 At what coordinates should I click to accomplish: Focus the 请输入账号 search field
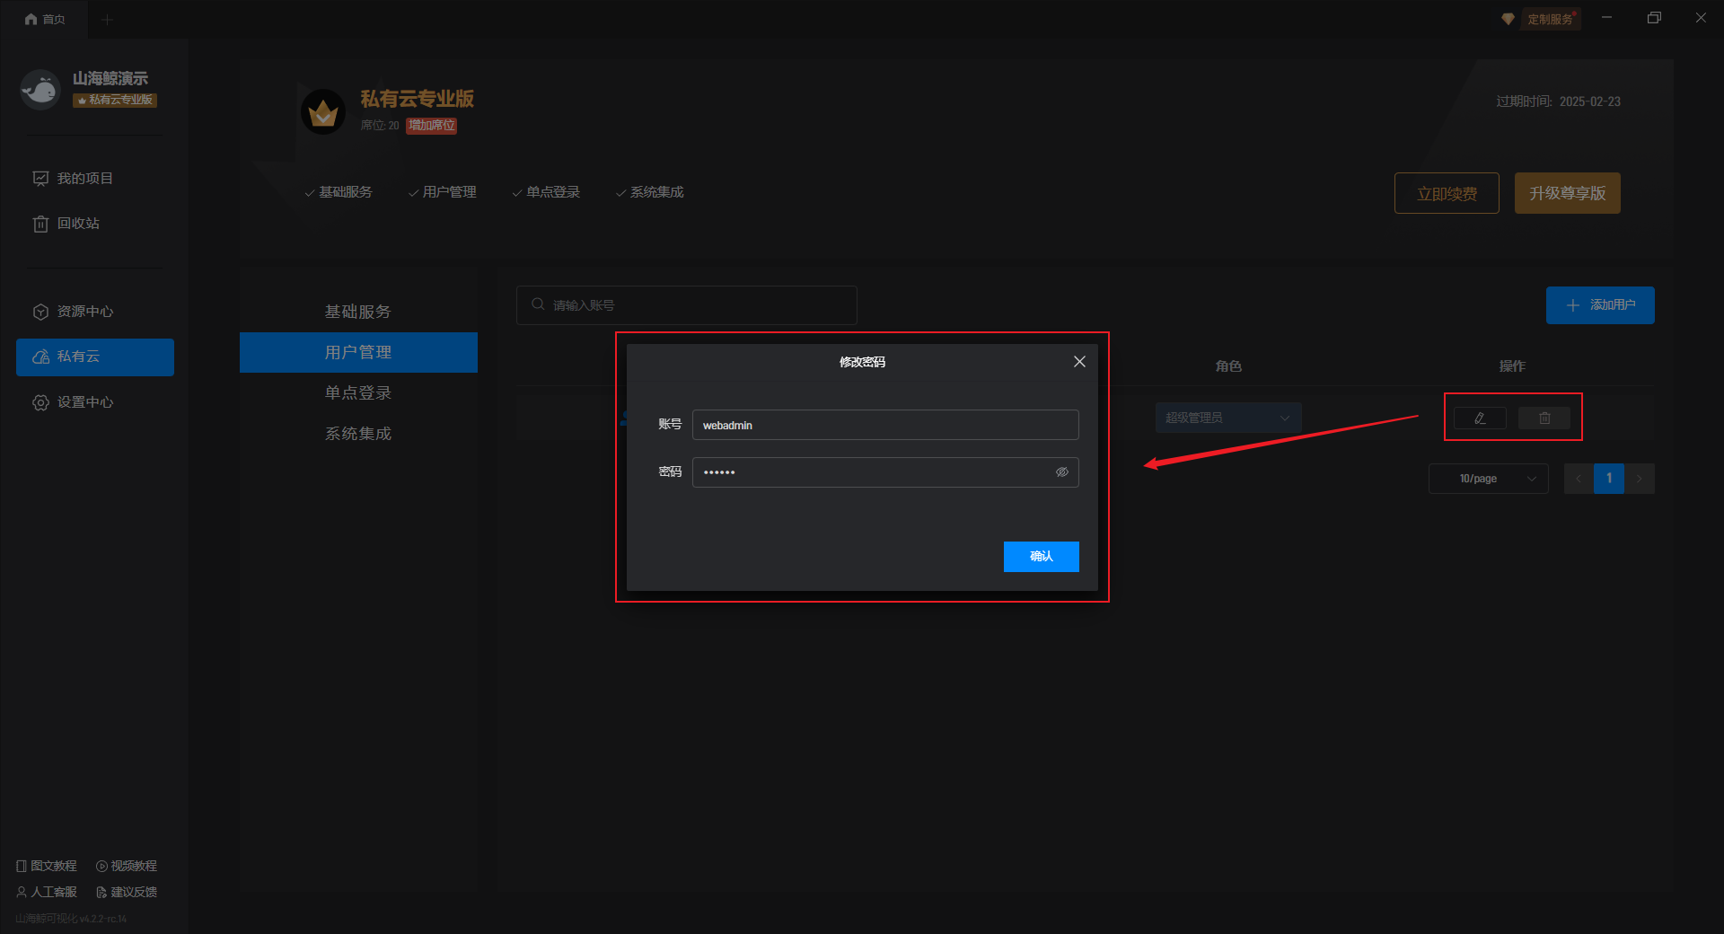pyautogui.click(x=687, y=305)
